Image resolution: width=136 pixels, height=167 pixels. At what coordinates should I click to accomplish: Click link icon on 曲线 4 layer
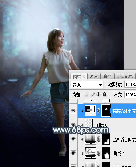coord(99,153)
